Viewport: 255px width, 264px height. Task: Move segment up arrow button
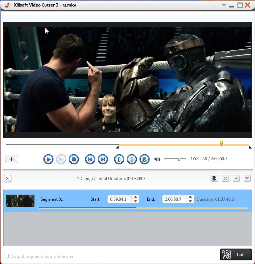click(237, 178)
